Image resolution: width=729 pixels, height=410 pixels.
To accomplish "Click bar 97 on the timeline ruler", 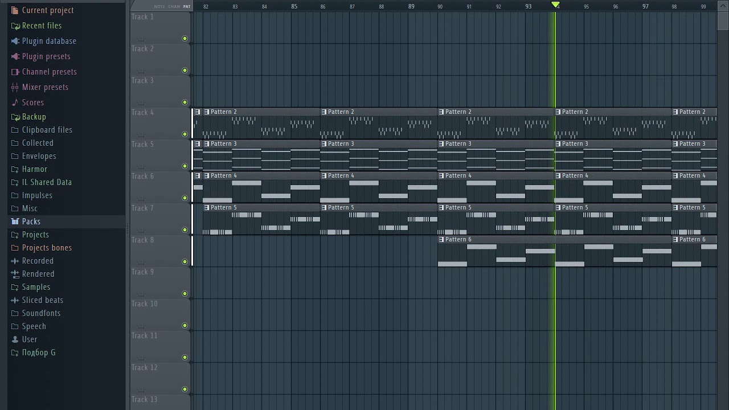I will (645, 6).
